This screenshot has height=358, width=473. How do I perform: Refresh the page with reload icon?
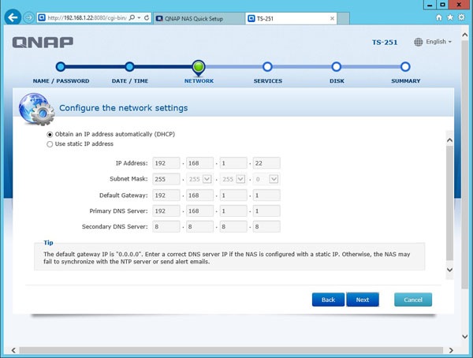click(x=147, y=18)
